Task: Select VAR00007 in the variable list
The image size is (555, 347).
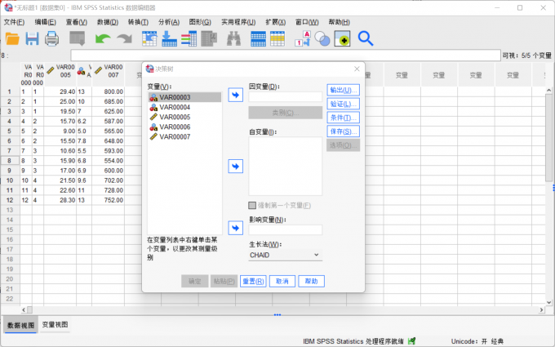Action: [x=184, y=136]
